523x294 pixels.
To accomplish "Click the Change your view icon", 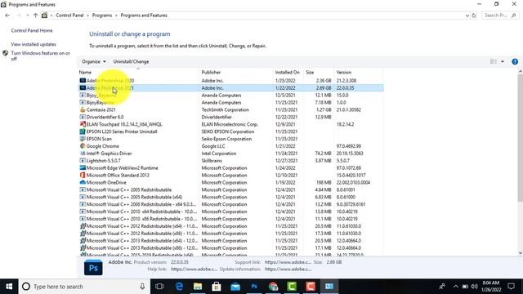I will point(494,61).
